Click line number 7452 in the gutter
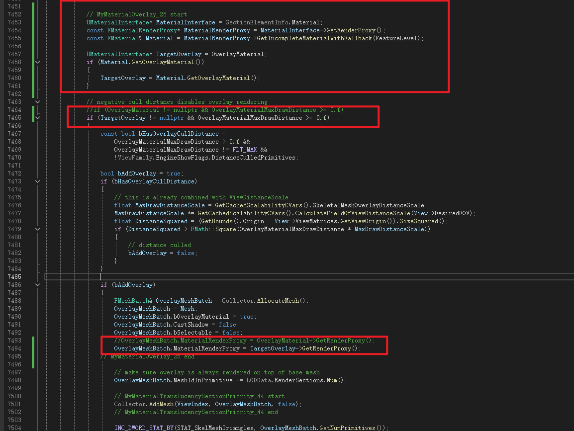This screenshot has height=431, width=574. [x=14, y=22]
